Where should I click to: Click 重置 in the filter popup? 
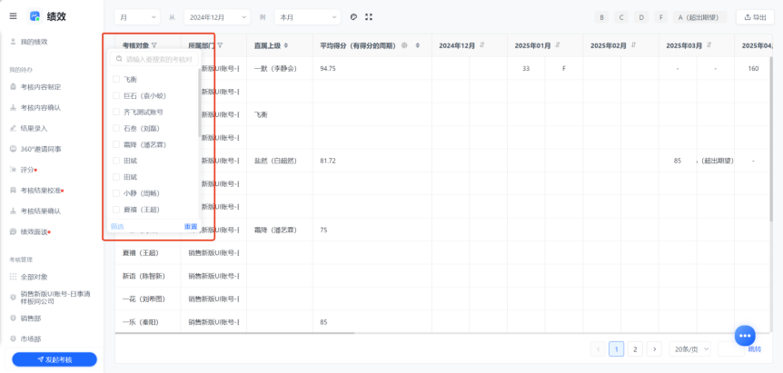tap(191, 226)
